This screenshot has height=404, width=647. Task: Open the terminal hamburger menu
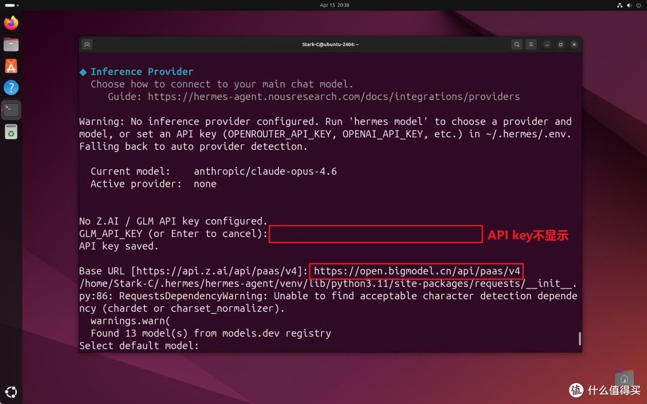pyautogui.click(x=531, y=44)
